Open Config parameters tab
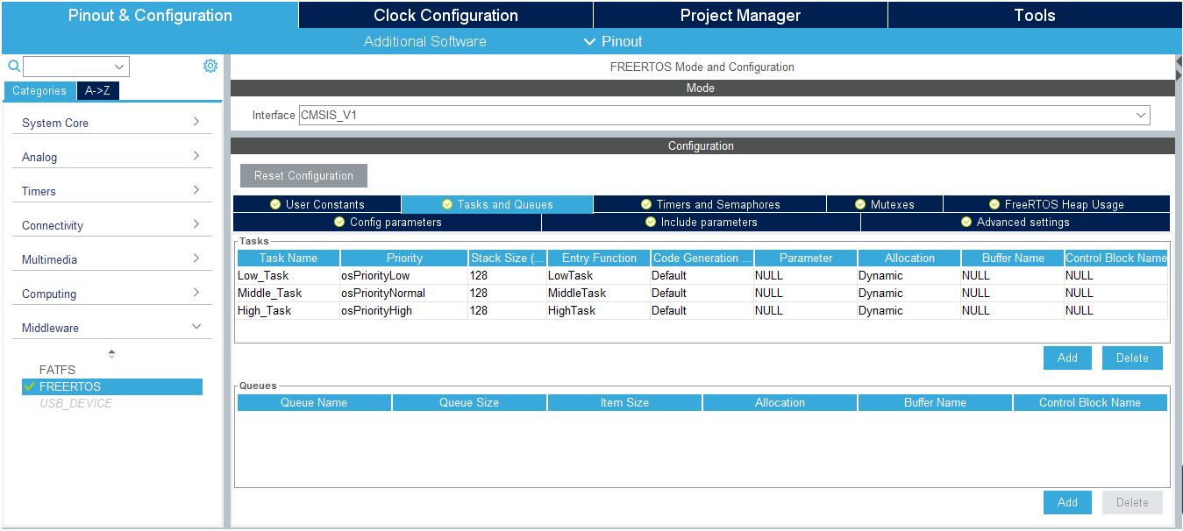 coord(387,223)
